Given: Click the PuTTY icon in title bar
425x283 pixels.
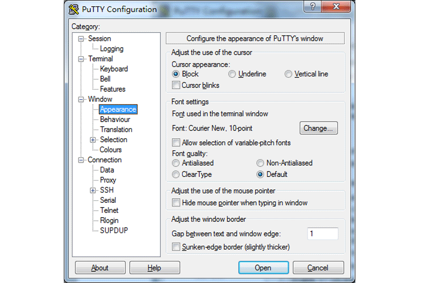Looking at the screenshot, I should [x=73, y=9].
